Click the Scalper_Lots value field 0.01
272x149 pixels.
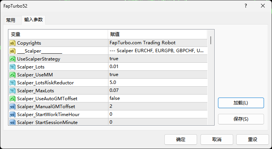point(157,67)
